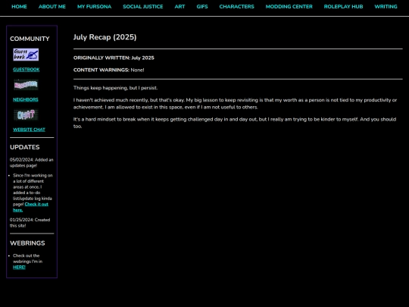Open the MODDING CENTER page

tap(289, 7)
